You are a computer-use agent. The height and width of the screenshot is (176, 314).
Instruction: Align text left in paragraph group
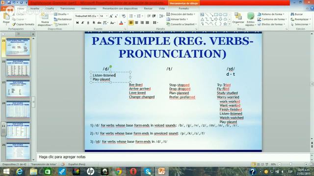pyautogui.click(x=131, y=23)
